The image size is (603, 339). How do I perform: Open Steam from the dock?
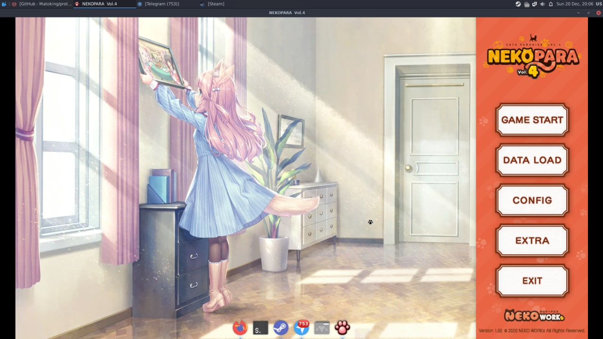click(x=281, y=328)
